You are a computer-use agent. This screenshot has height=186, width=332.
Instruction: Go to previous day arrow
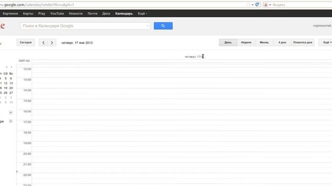(43, 42)
